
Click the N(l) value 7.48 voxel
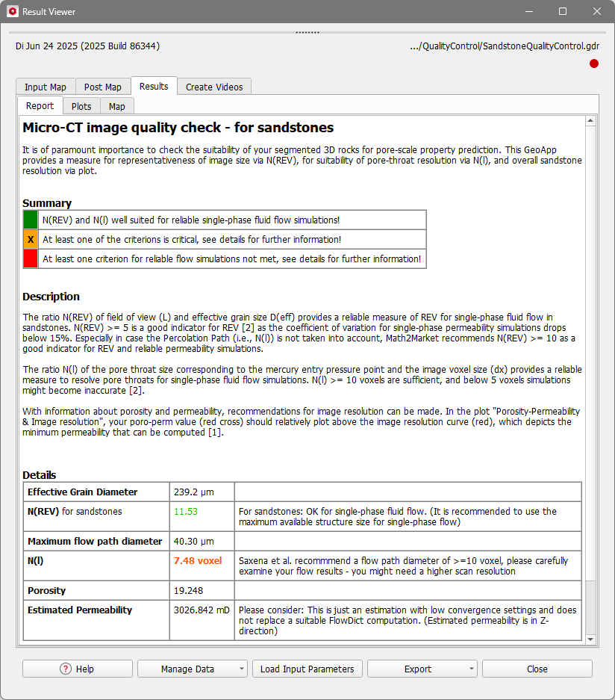[x=198, y=561]
